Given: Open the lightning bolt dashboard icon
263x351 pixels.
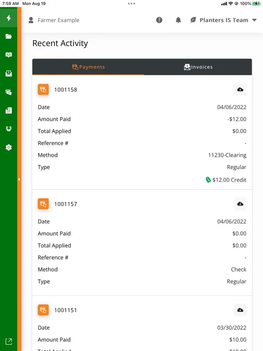Looking at the screenshot, I should [9, 18].
